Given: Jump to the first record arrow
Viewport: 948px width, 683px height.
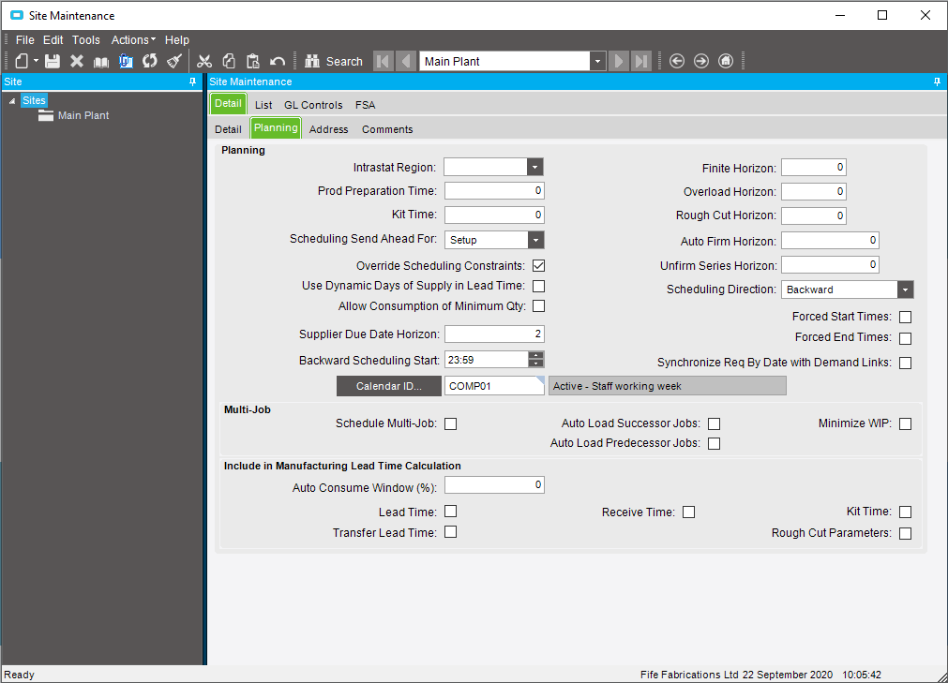Looking at the screenshot, I should 384,61.
